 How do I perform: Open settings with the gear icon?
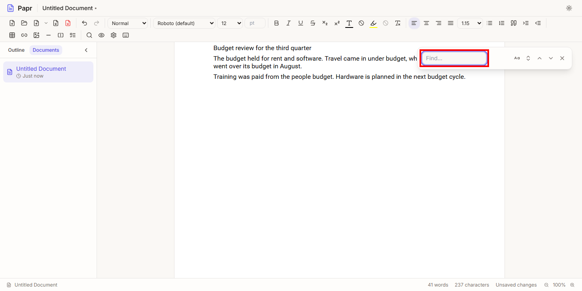(114, 35)
